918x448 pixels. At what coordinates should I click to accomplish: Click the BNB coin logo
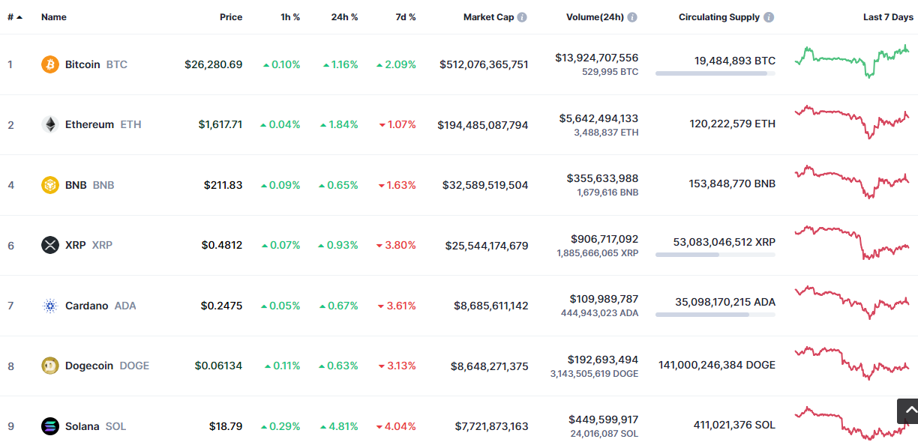pos(50,185)
